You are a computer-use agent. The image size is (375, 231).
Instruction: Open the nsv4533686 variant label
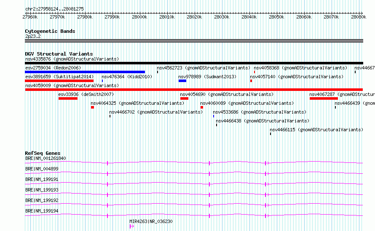[x=260, y=112]
